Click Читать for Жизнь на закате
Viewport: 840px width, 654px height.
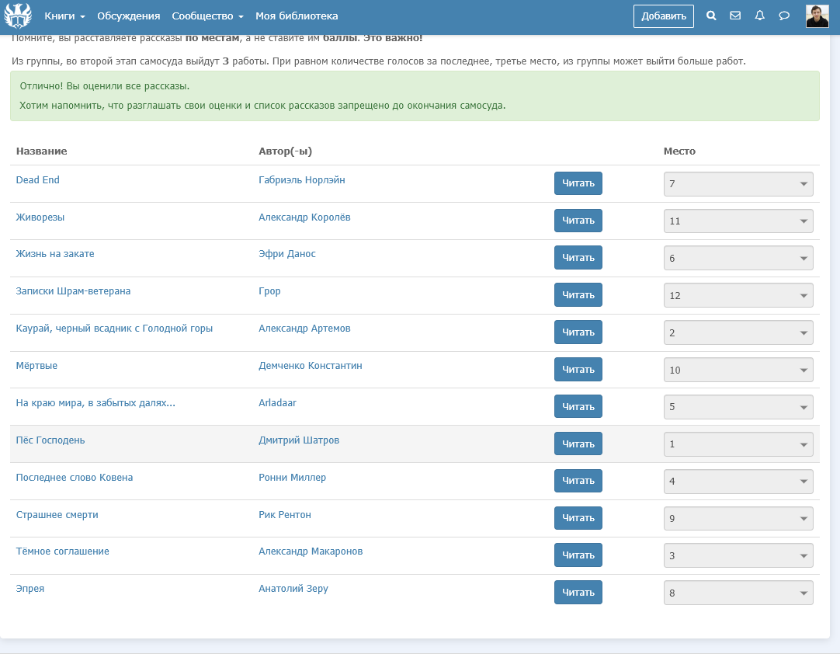(578, 258)
